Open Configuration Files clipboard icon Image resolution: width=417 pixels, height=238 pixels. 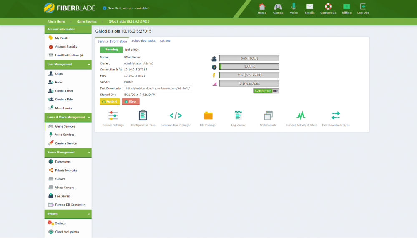[143, 115]
